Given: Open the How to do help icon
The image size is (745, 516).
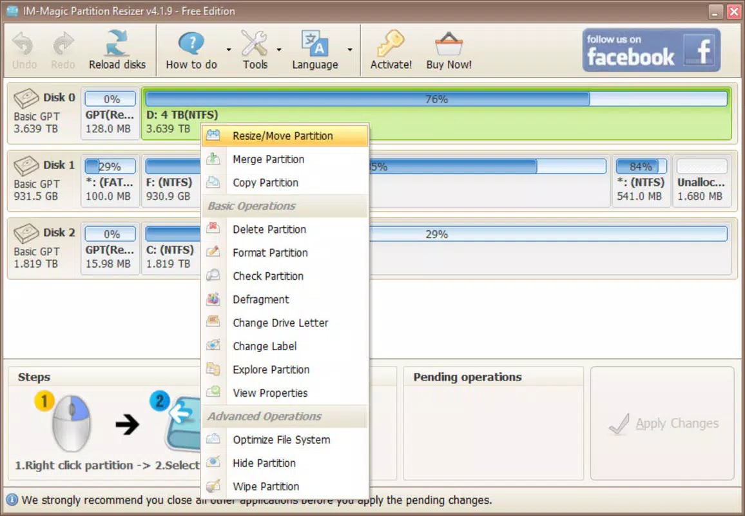Looking at the screenshot, I should coord(191,43).
